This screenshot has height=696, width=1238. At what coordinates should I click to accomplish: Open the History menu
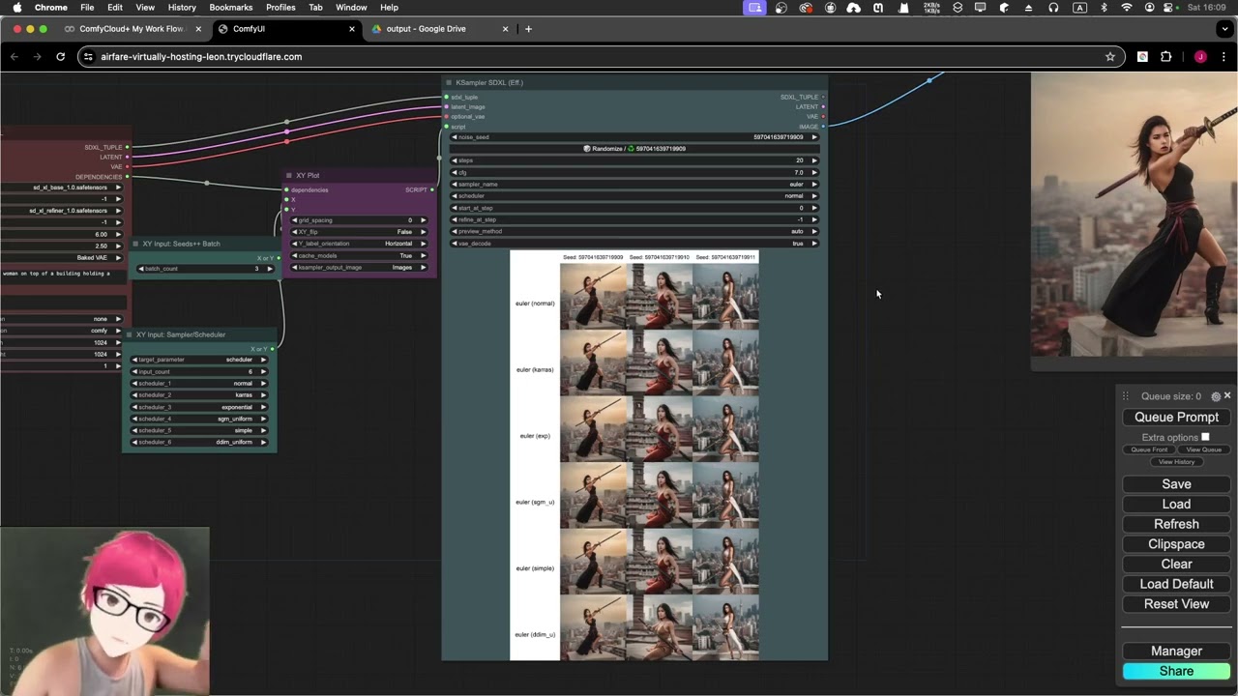pyautogui.click(x=182, y=8)
